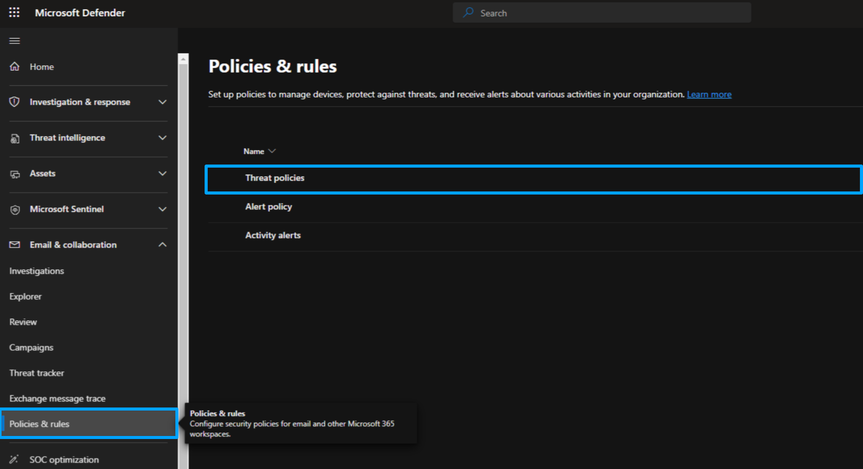Click the Home house icon
The image size is (863, 469).
click(15, 67)
